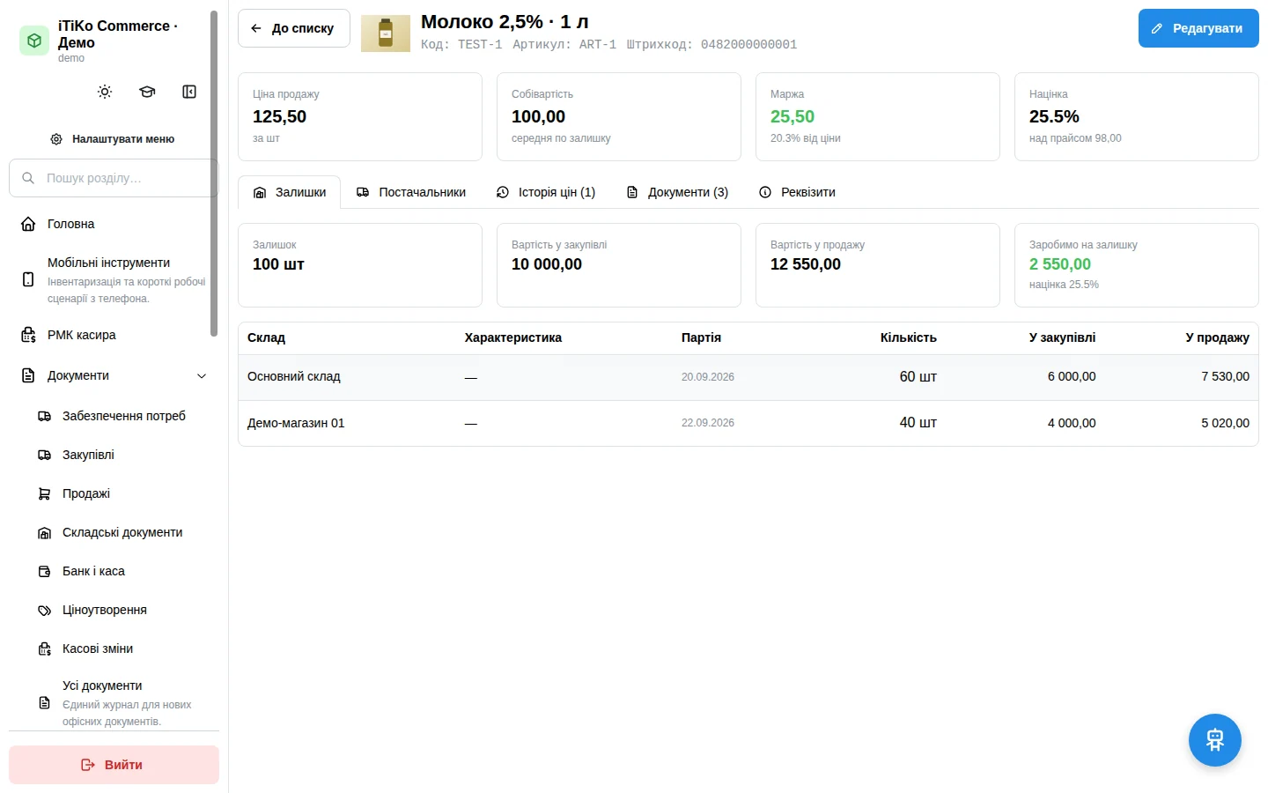
Task: Open the graduation cap tutorial icon
Action: tap(147, 92)
